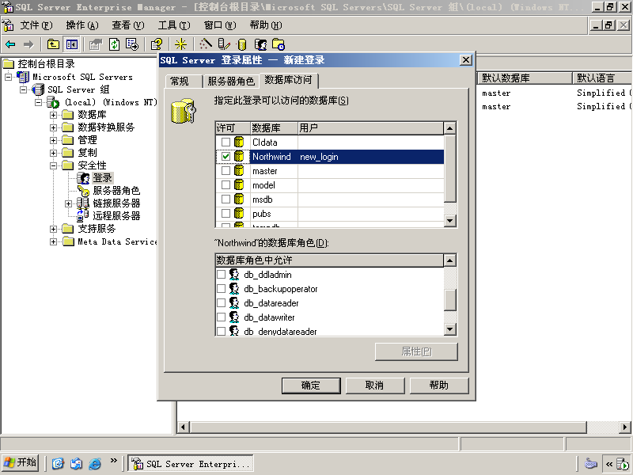Expand the 数据转换服务 tree node
This screenshot has width=633, height=475.
[x=53, y=127]
